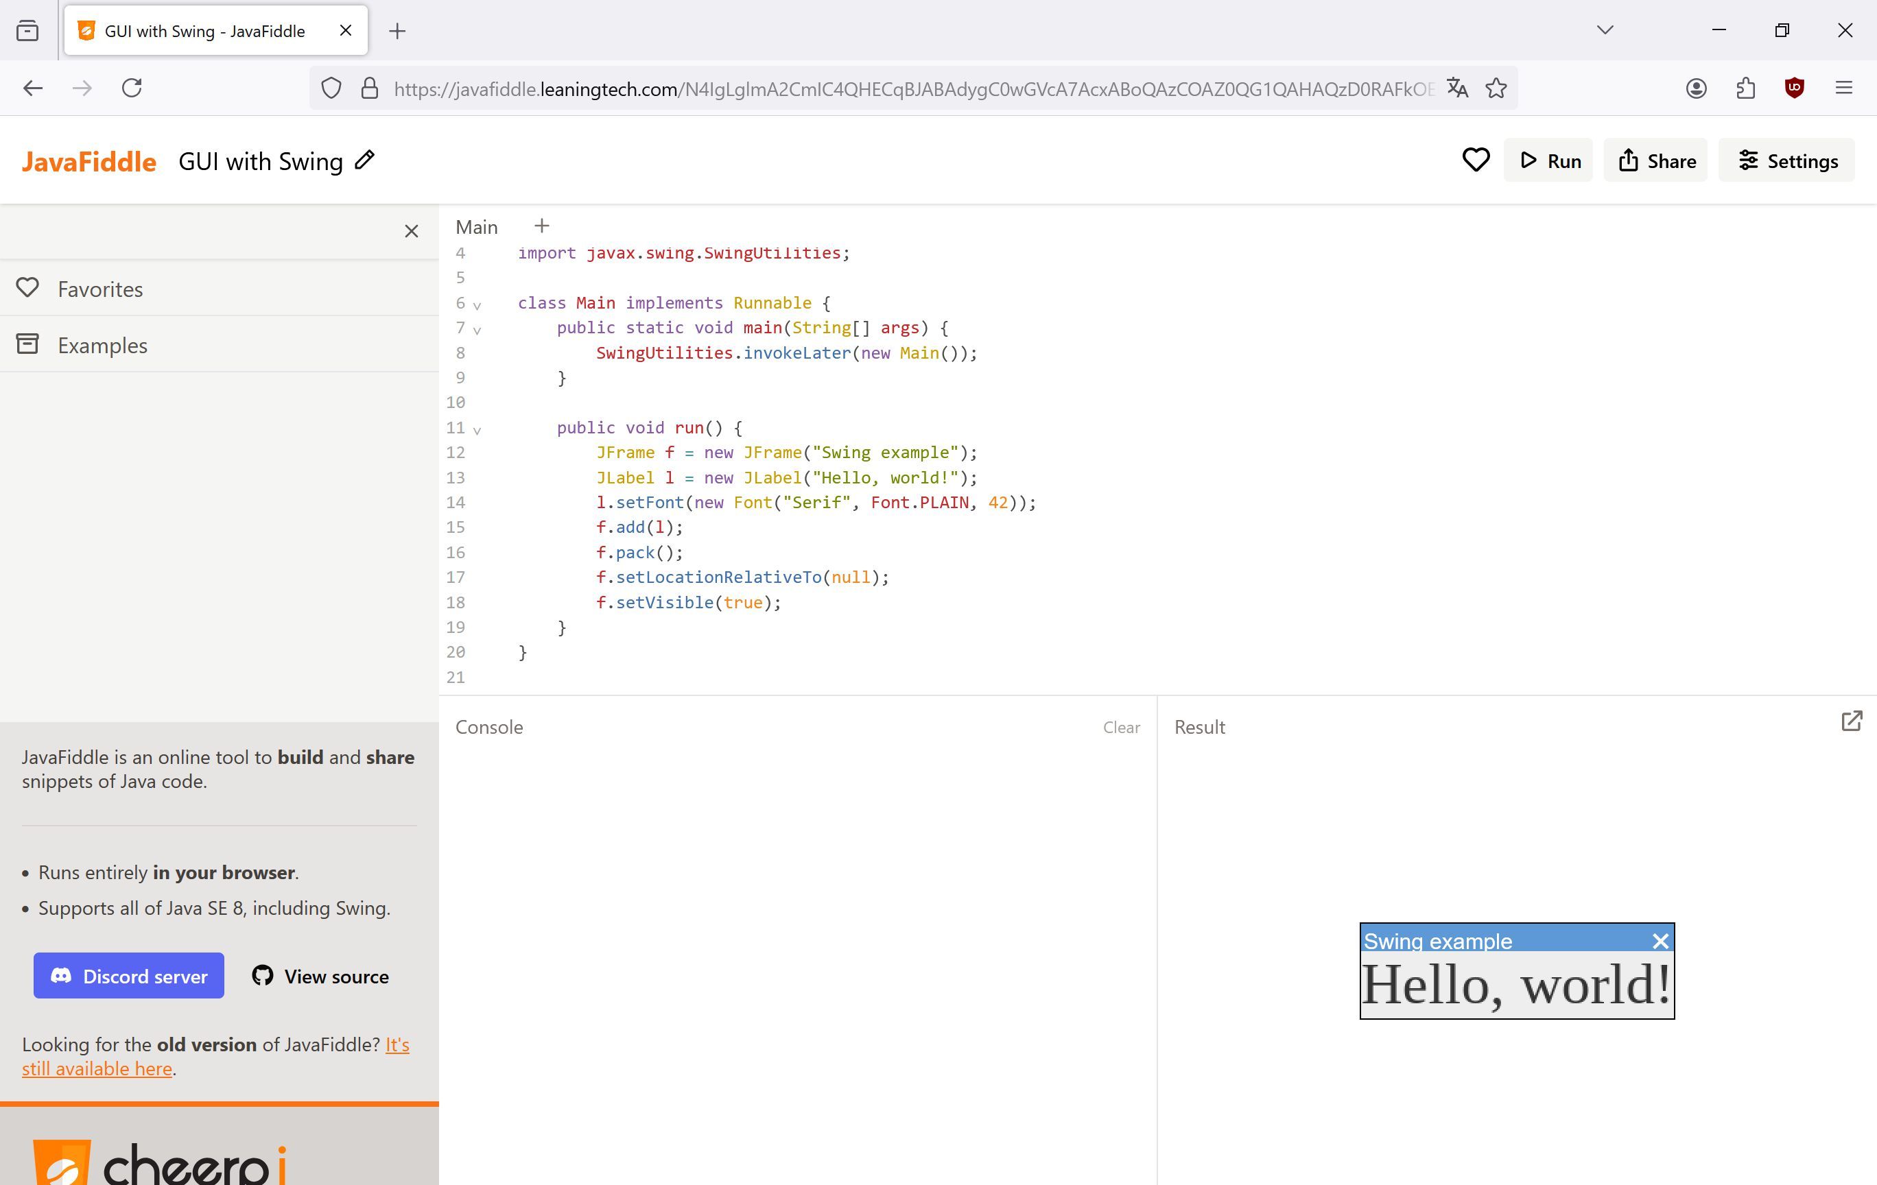
Task: Add a new file tab
Action: point(542,226)
